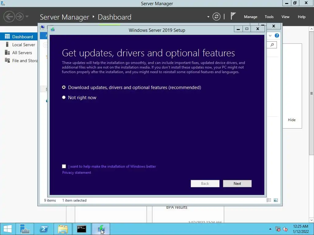Show hidden system tray icons
314x235 pixels.
coord(270,229)
